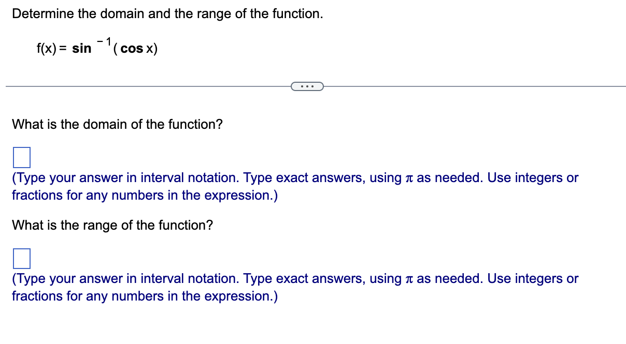The image size is (626, 344).
Task: Click the question text asking for the domain
Action: pyautogui.click(x=117, y=124)
